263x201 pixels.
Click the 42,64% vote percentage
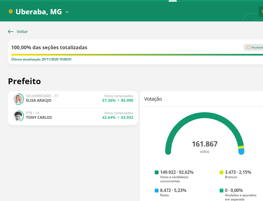(109, 117)
